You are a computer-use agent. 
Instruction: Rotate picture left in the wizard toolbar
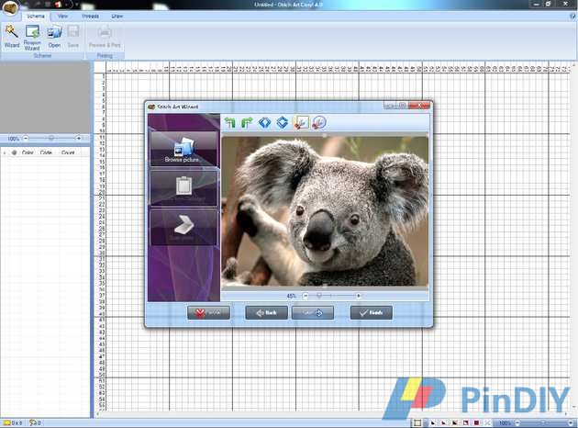tap(230, 122)
